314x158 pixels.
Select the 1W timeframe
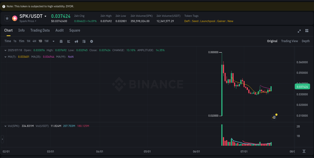click(x=46, y=41)
